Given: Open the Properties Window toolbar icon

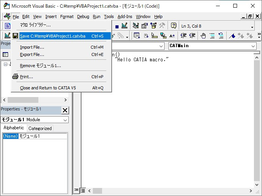Looking at the screenshot, I should [145, 26].
